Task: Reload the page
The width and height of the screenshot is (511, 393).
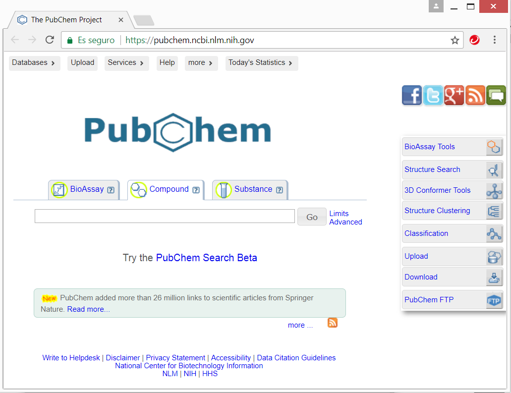Action: click(50, 40)
